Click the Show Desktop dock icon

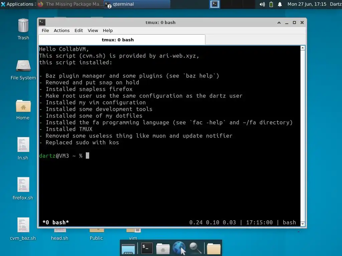(x=128, y=249)
